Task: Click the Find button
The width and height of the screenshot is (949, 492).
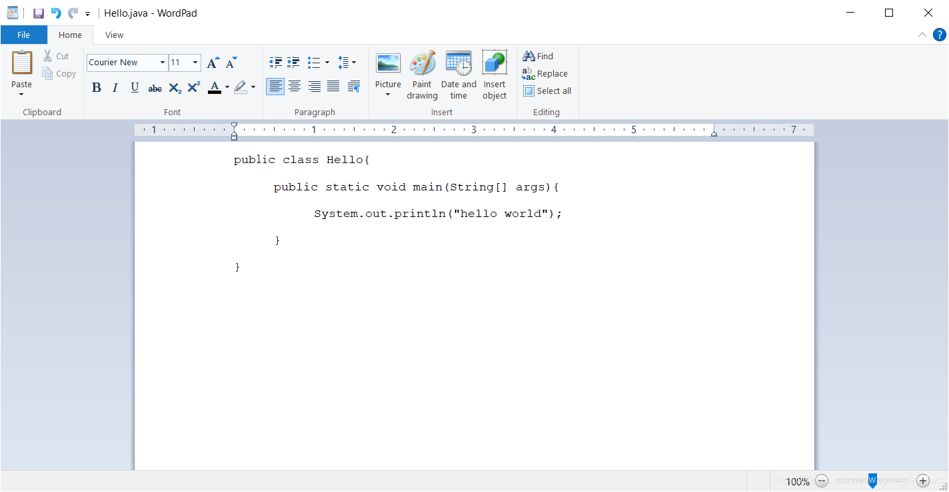Action: pos(538,57)
